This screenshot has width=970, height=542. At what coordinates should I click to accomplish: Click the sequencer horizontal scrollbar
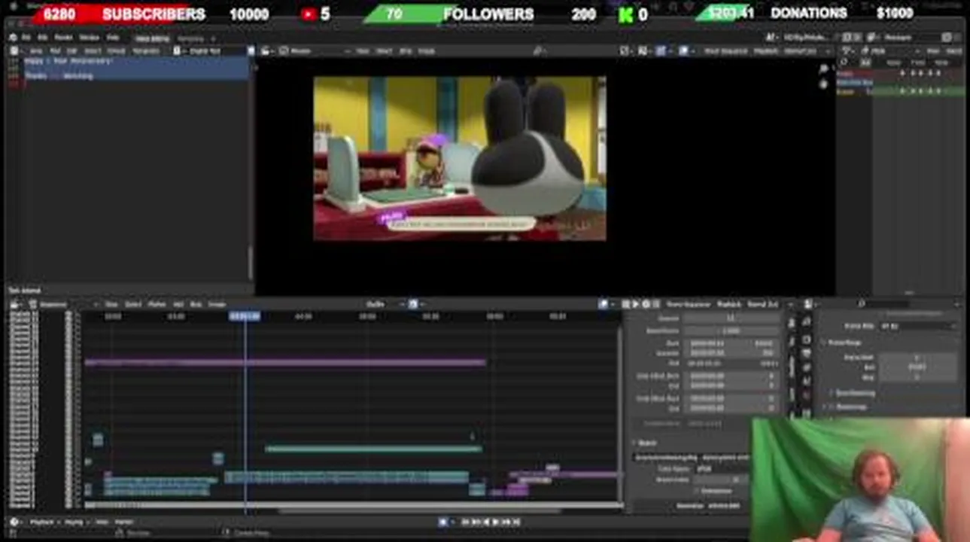coord(420,510)
